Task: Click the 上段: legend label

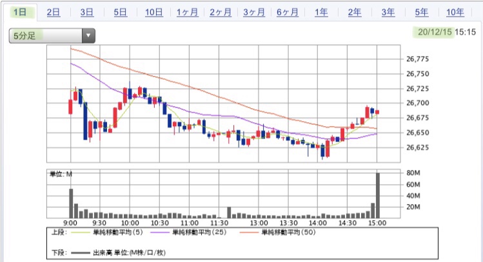Action: [x=59, y=232]
